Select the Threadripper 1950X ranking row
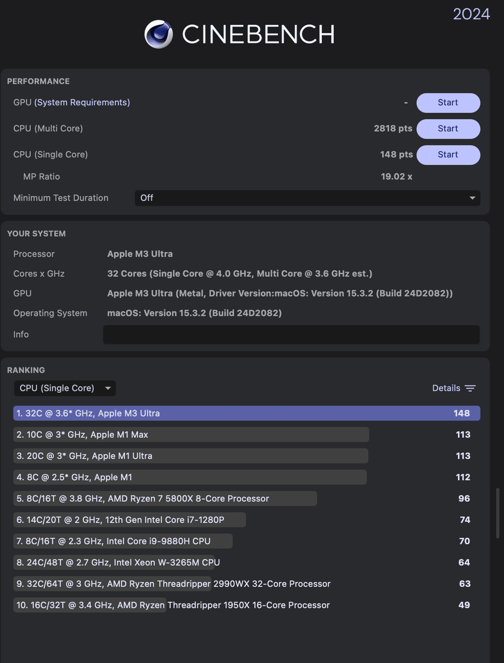 247,605
